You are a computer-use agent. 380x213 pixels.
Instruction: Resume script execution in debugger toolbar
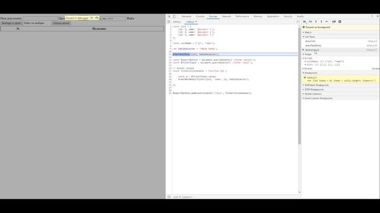coord(305,22)
